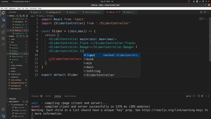This screenshot has height=119, width=211.
Task: Maximize the terminal panel with chevron
Action: (x=205, y=96)
